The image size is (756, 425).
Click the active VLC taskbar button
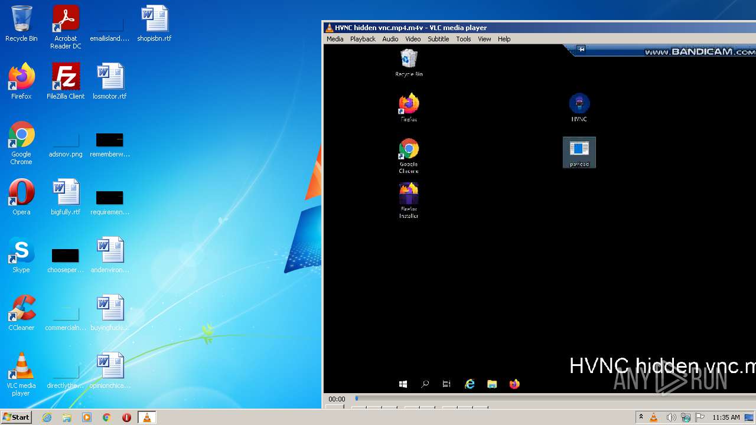[x=146, y=417]
